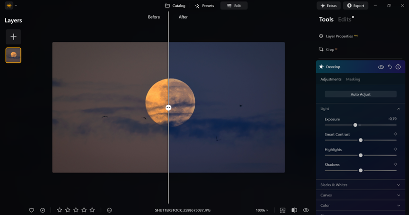409x215 pixels.
Task: Add a new layer with plus button
Action: 13,37
